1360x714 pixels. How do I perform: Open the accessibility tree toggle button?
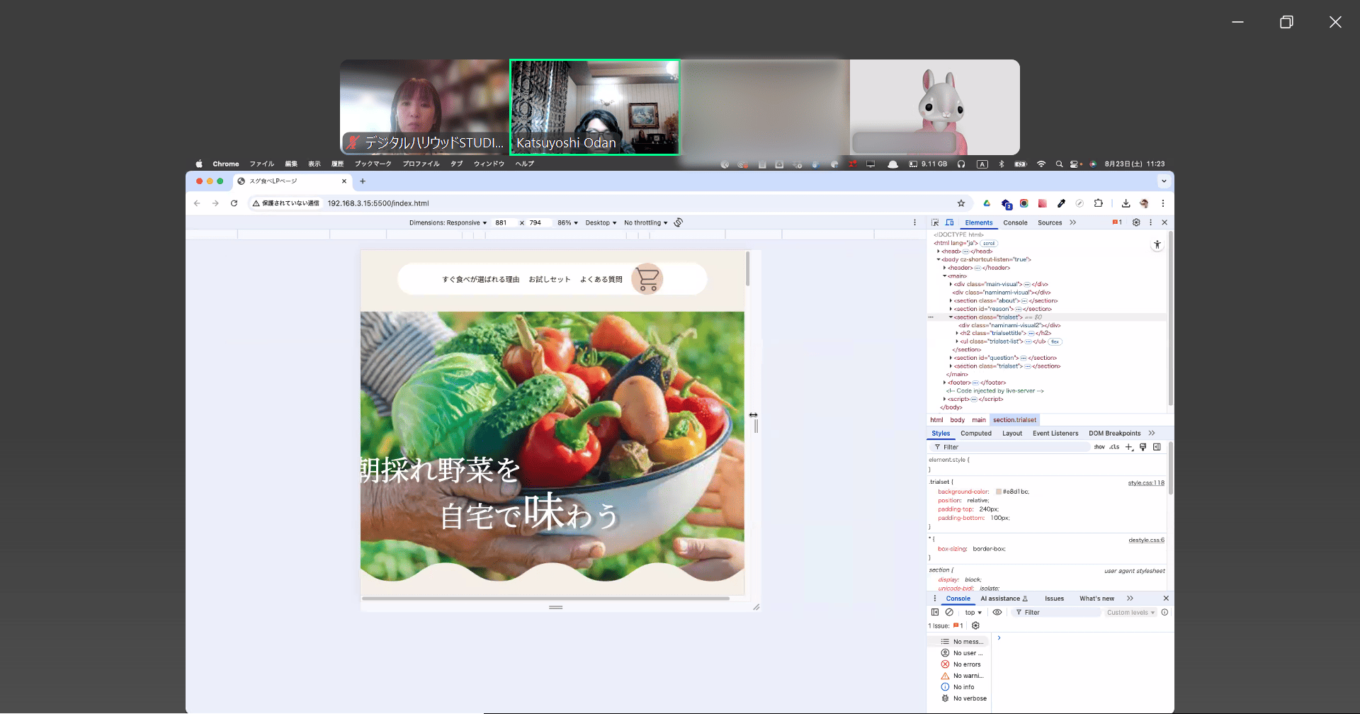[x=1157, y=244]
